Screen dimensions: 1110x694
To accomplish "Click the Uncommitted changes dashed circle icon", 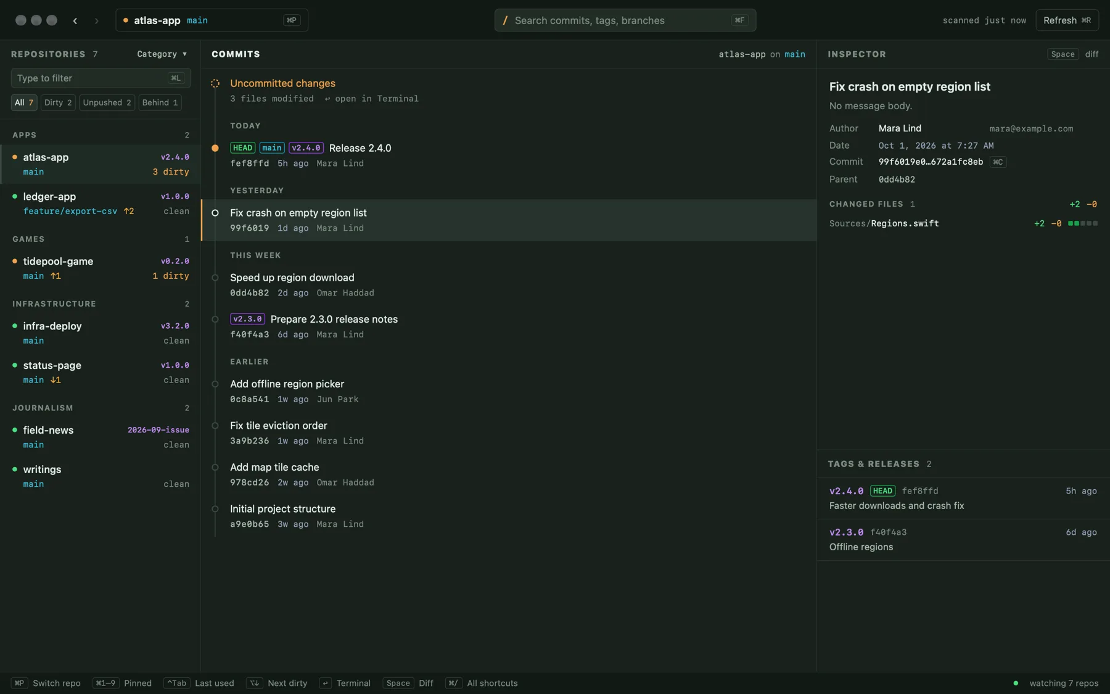I will point(215,83).
